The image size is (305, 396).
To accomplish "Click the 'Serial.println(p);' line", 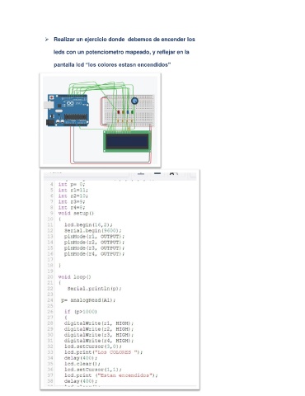I will 94,289.
